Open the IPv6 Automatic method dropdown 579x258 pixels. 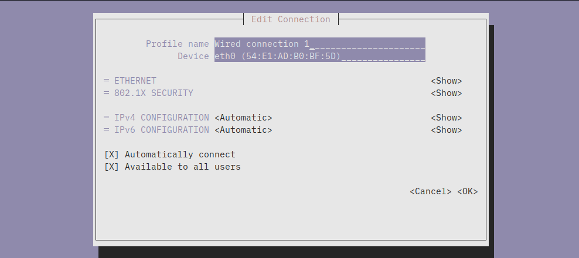coord(243,130)
